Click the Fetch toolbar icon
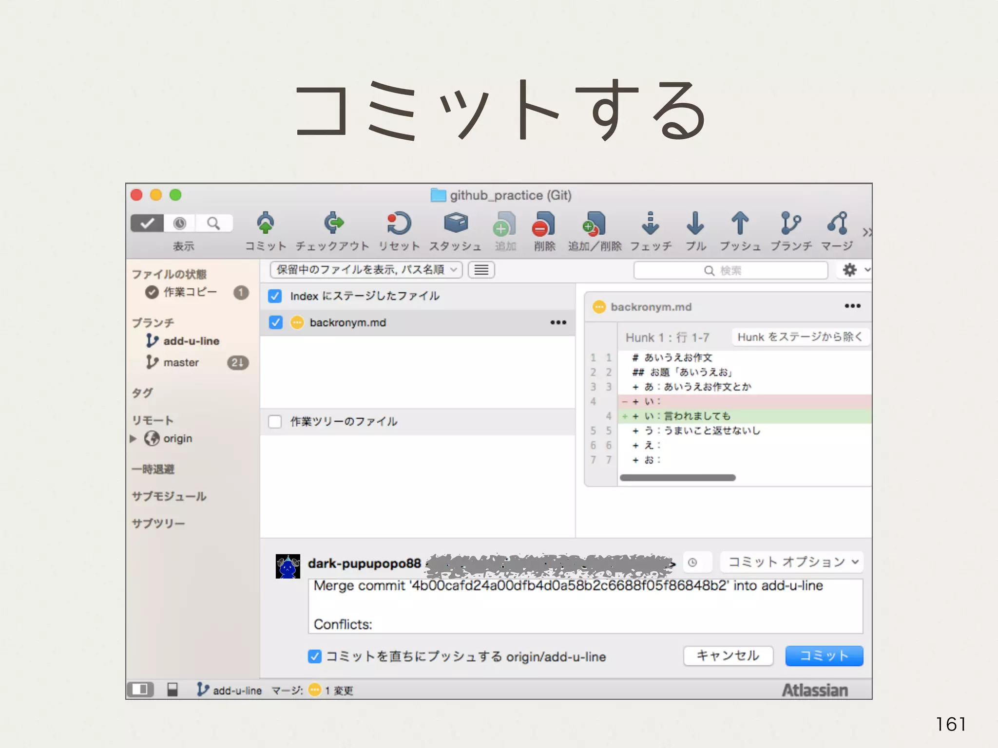This screenshot has height=748, width=998. 651,224
